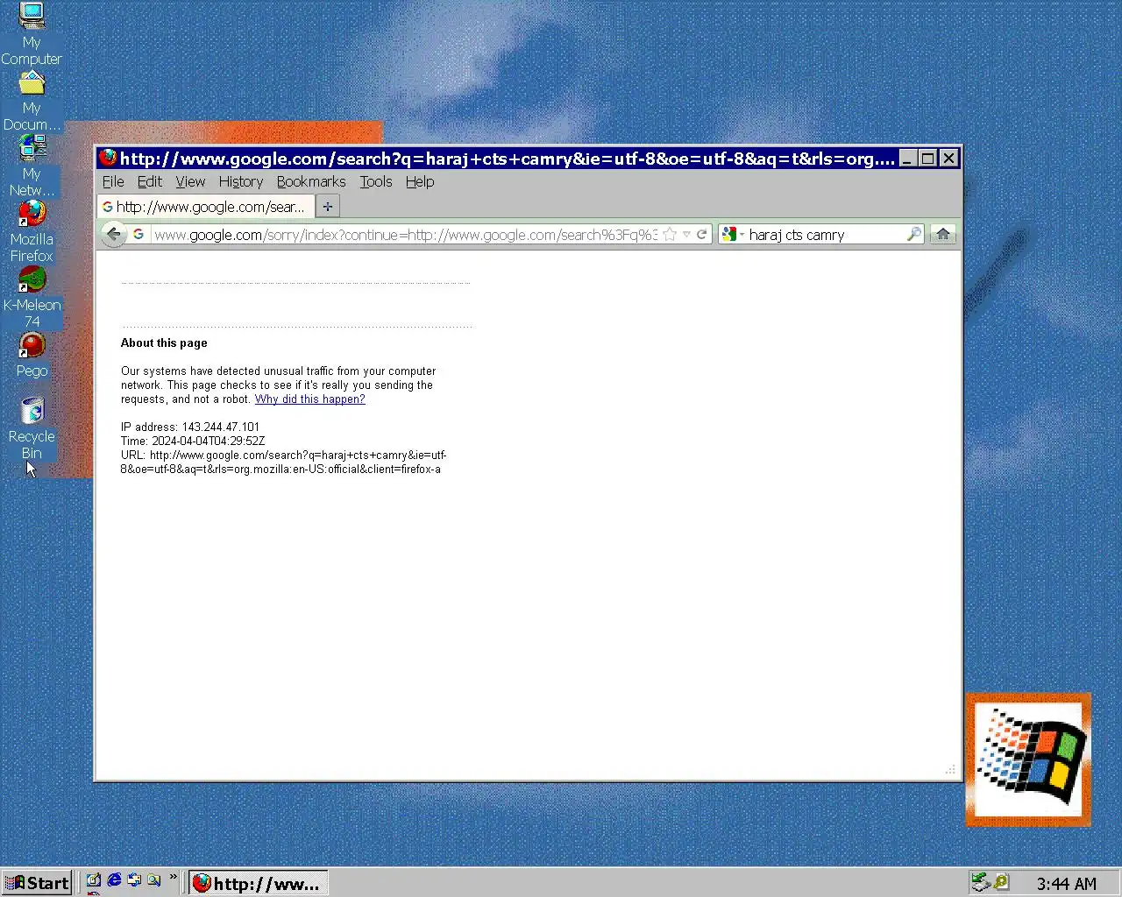Screen dimensions: 1122x897
Task: Select the google.com/sear... browser tab
Action: pyautogui.click(x=205, y=207)
